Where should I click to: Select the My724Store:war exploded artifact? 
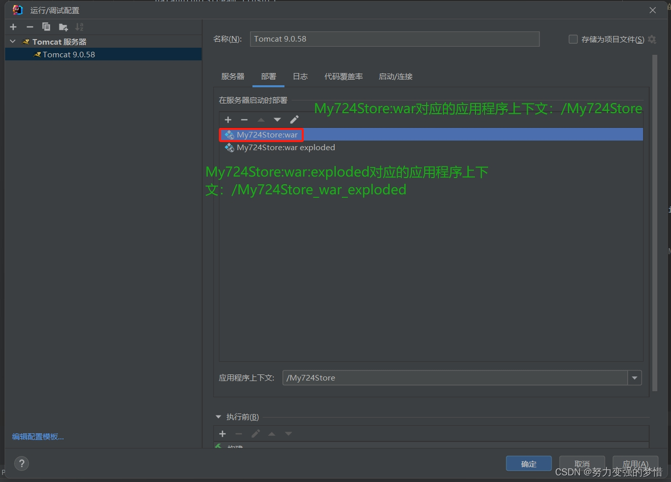pos(431,148)
